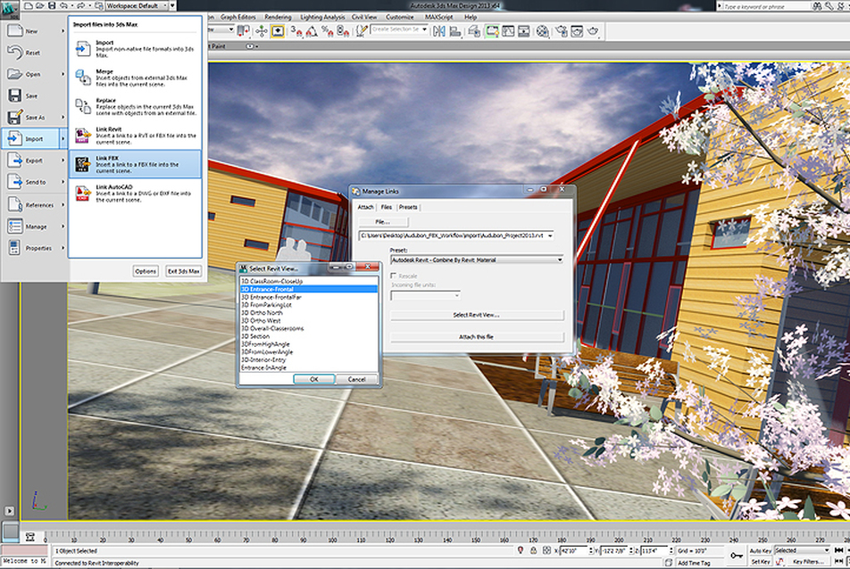This screenshot has height=569, width=850.
Task: Toggle the Spinner Snap icon
Action: (342, 31)
